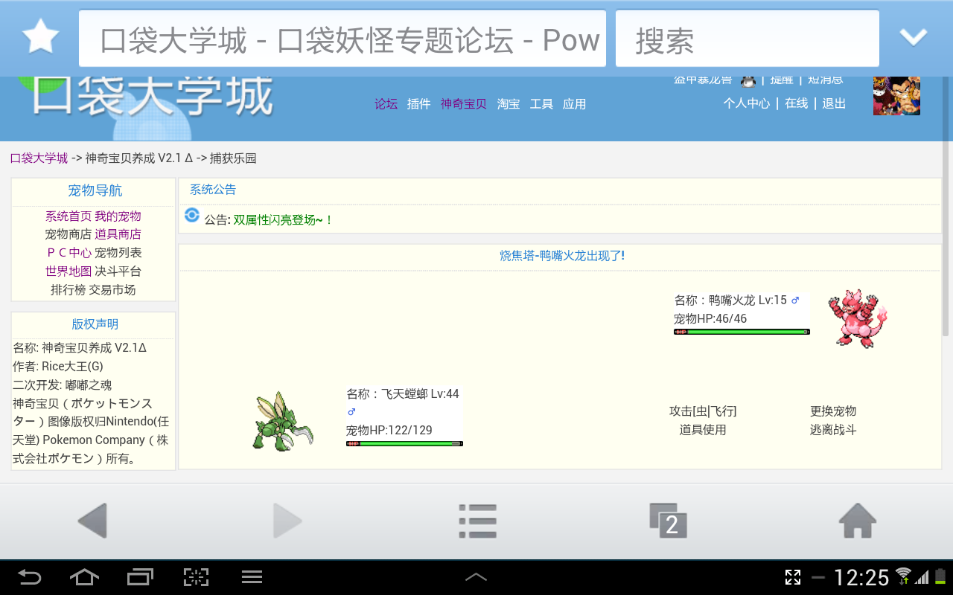Open 个人中心 user center link
The width and height of the screenshot is (953, 595).
pyautogui.click(x=747, y=103)
